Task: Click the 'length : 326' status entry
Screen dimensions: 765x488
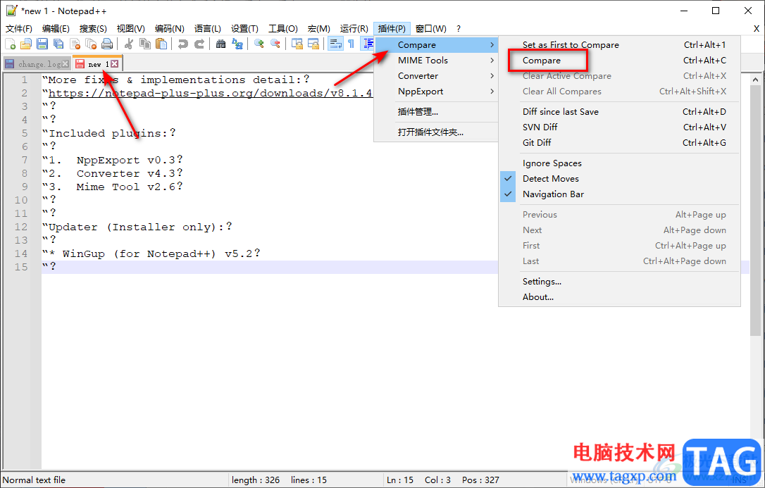Action: point(256,480)
